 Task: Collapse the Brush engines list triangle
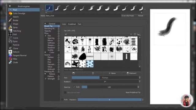coord(10,6)
